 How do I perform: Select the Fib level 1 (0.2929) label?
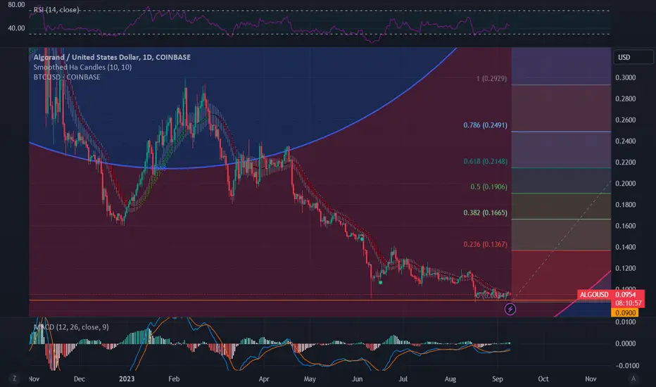[x=491, y=78]
